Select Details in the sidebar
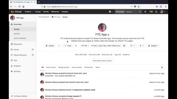 point(23,29)
